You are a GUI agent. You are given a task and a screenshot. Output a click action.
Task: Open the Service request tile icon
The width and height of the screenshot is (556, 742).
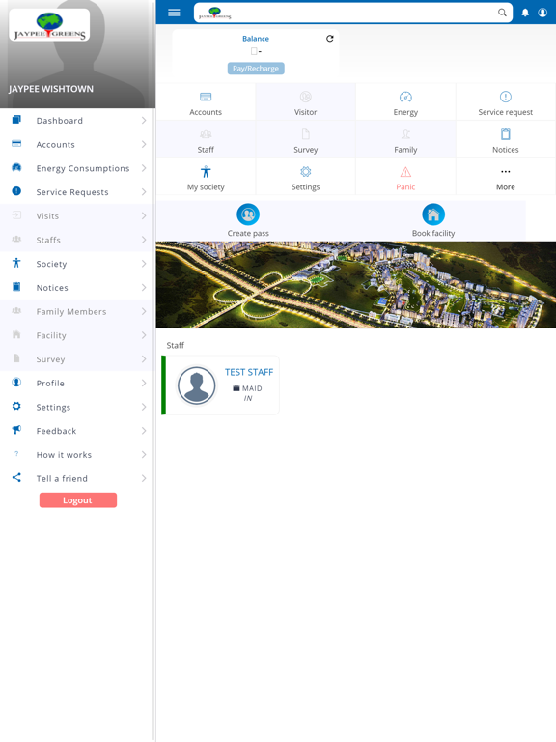tap(506, 97)
